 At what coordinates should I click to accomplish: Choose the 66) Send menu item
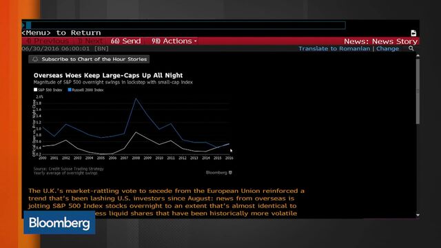pyautogui.click(x=125, y=41)
